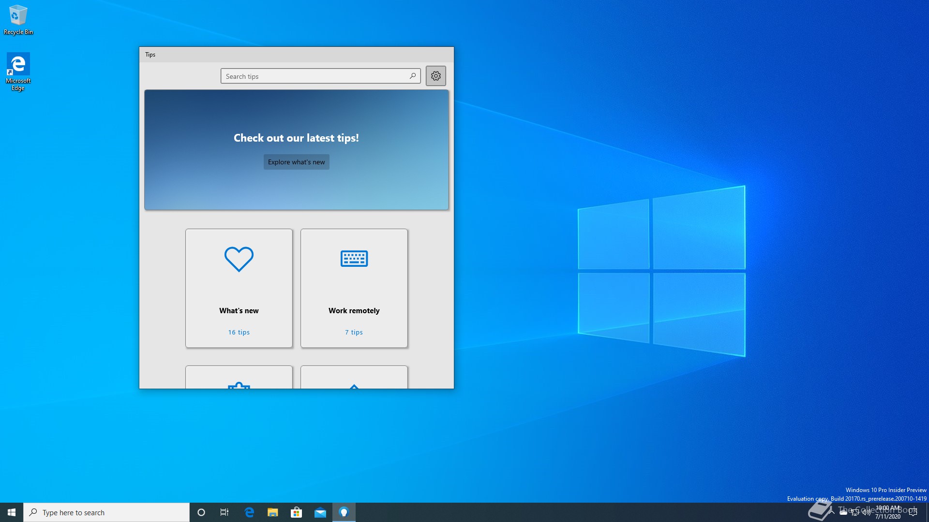
Task: Open the Action Center notifications icon
Action: tap(913, 512)
